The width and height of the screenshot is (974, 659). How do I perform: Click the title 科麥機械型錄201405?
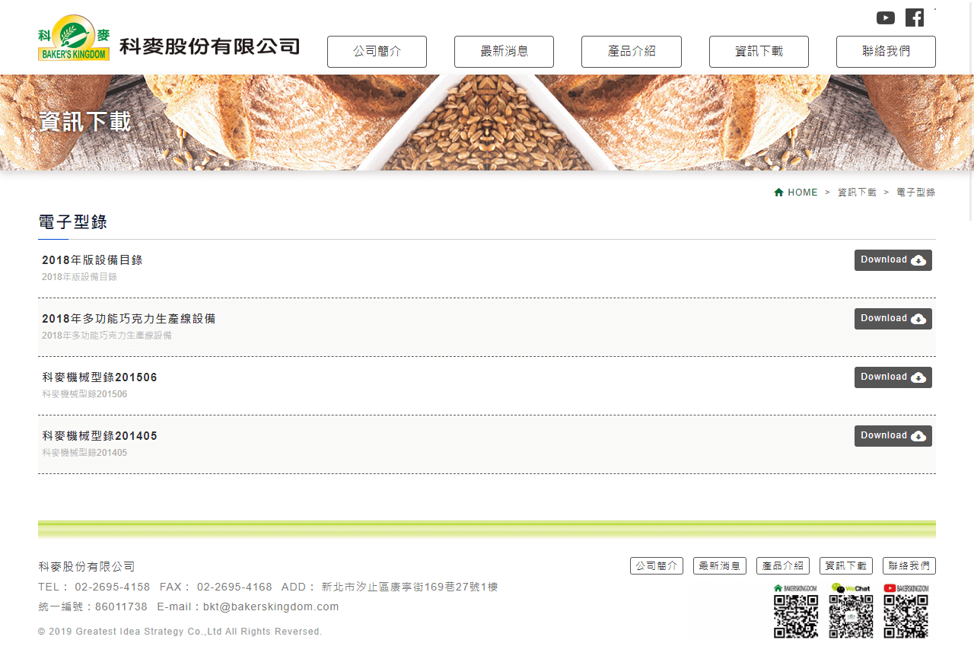(x=100, y=436)
